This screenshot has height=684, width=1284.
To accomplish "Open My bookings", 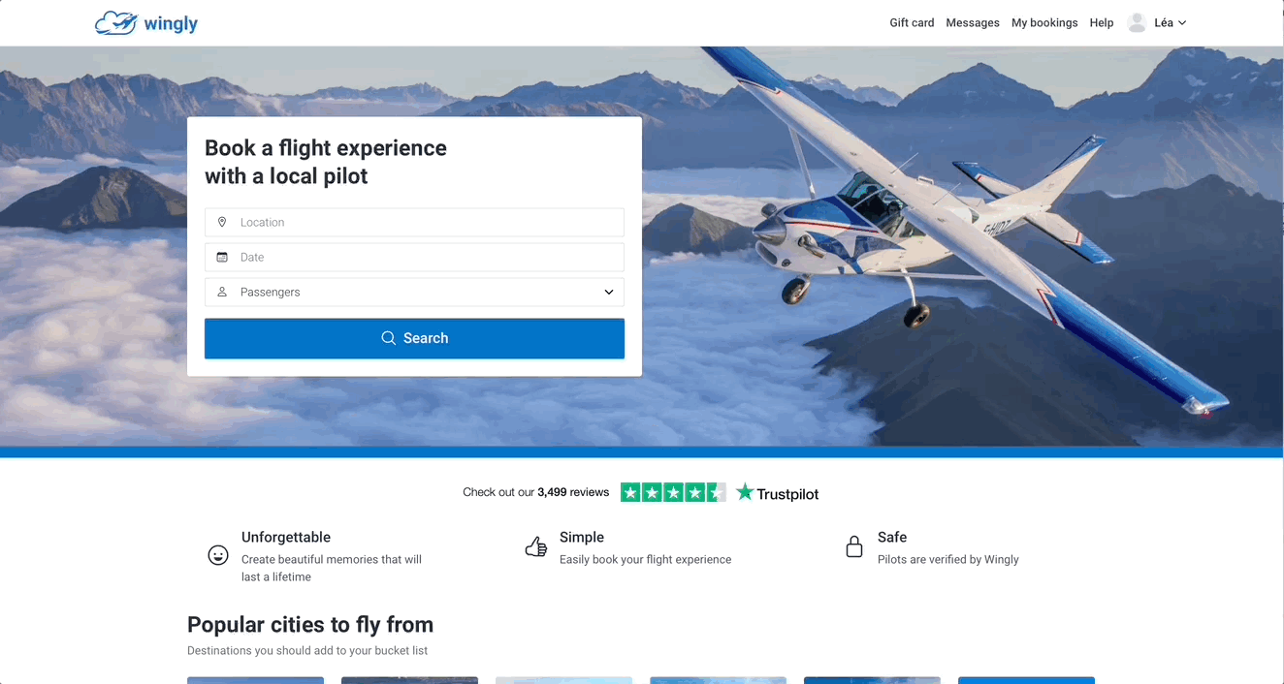I will 1044,23.
